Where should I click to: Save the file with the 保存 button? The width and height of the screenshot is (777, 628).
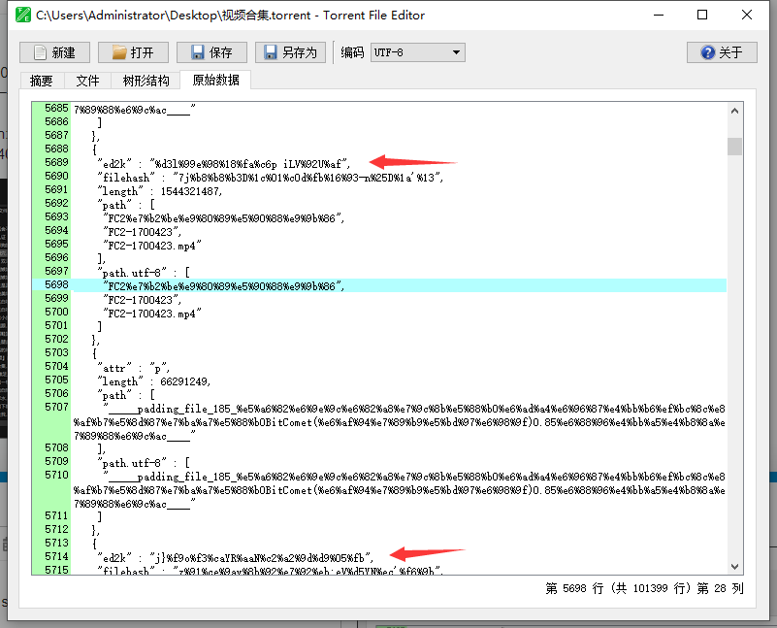tap(211, 52)
